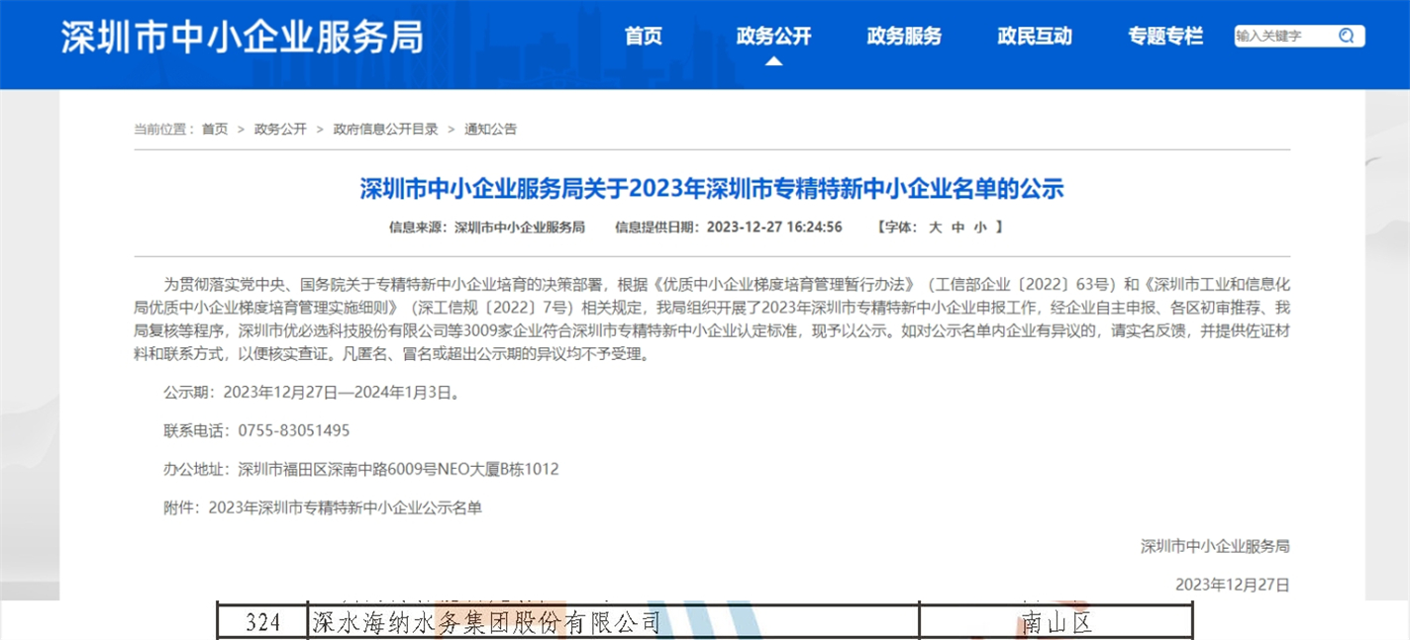Click the article title about 专精特新中小企业名单公示
1410x640 pixels.
(712, 189)
